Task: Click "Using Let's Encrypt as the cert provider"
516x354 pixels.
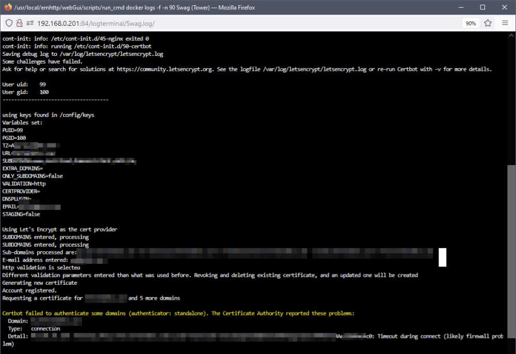Action: coord(59,229)
